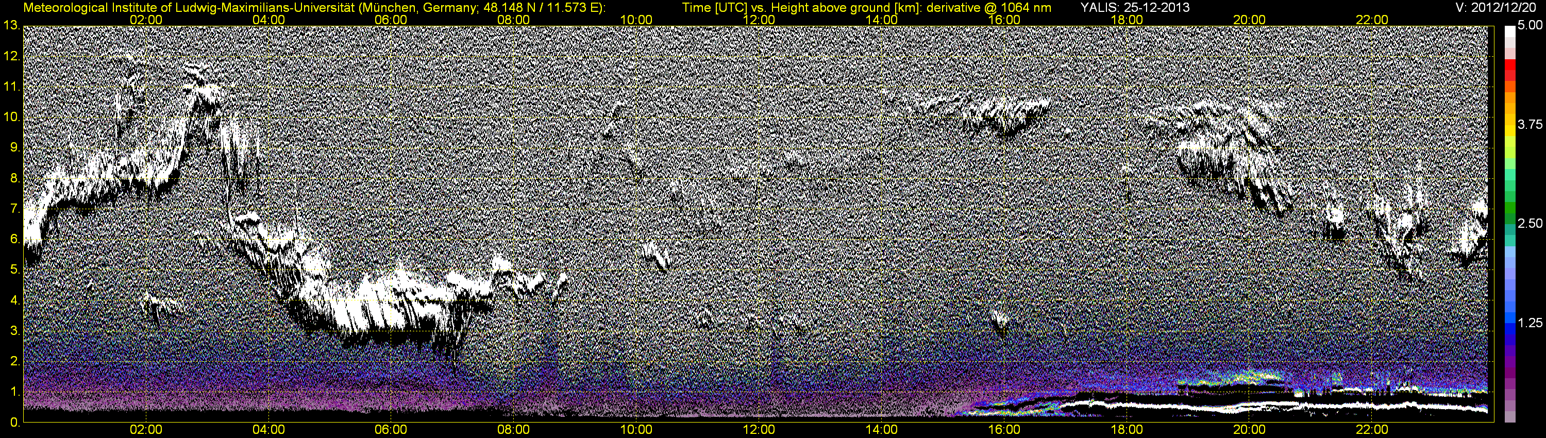Click the 1.25 color scale value
The height and width of the screenshot is (438, 1546).
(1530, 323)
